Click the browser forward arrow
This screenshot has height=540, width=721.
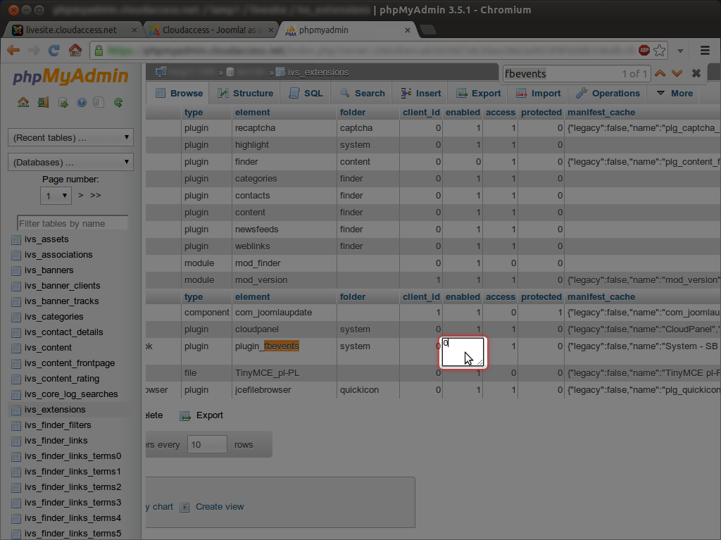(x=34, y=50)
